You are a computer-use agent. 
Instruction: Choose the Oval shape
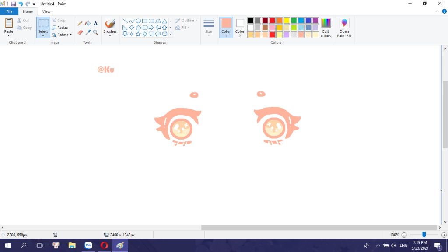tap(138, 21)
